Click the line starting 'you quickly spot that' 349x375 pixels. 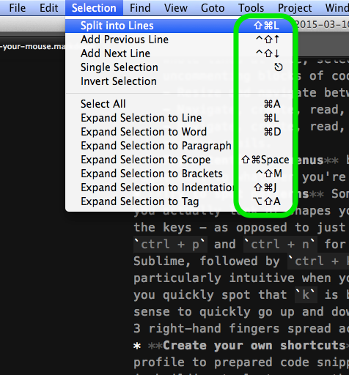coord(241,294)
